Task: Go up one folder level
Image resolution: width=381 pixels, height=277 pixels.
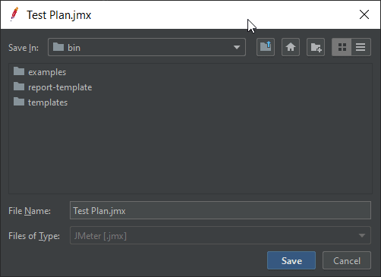Action: [x=266, y=47]
